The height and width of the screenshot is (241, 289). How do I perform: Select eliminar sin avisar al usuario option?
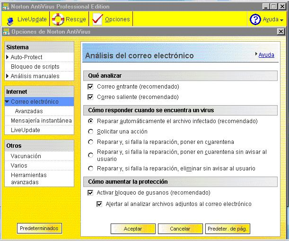point(90,169)
